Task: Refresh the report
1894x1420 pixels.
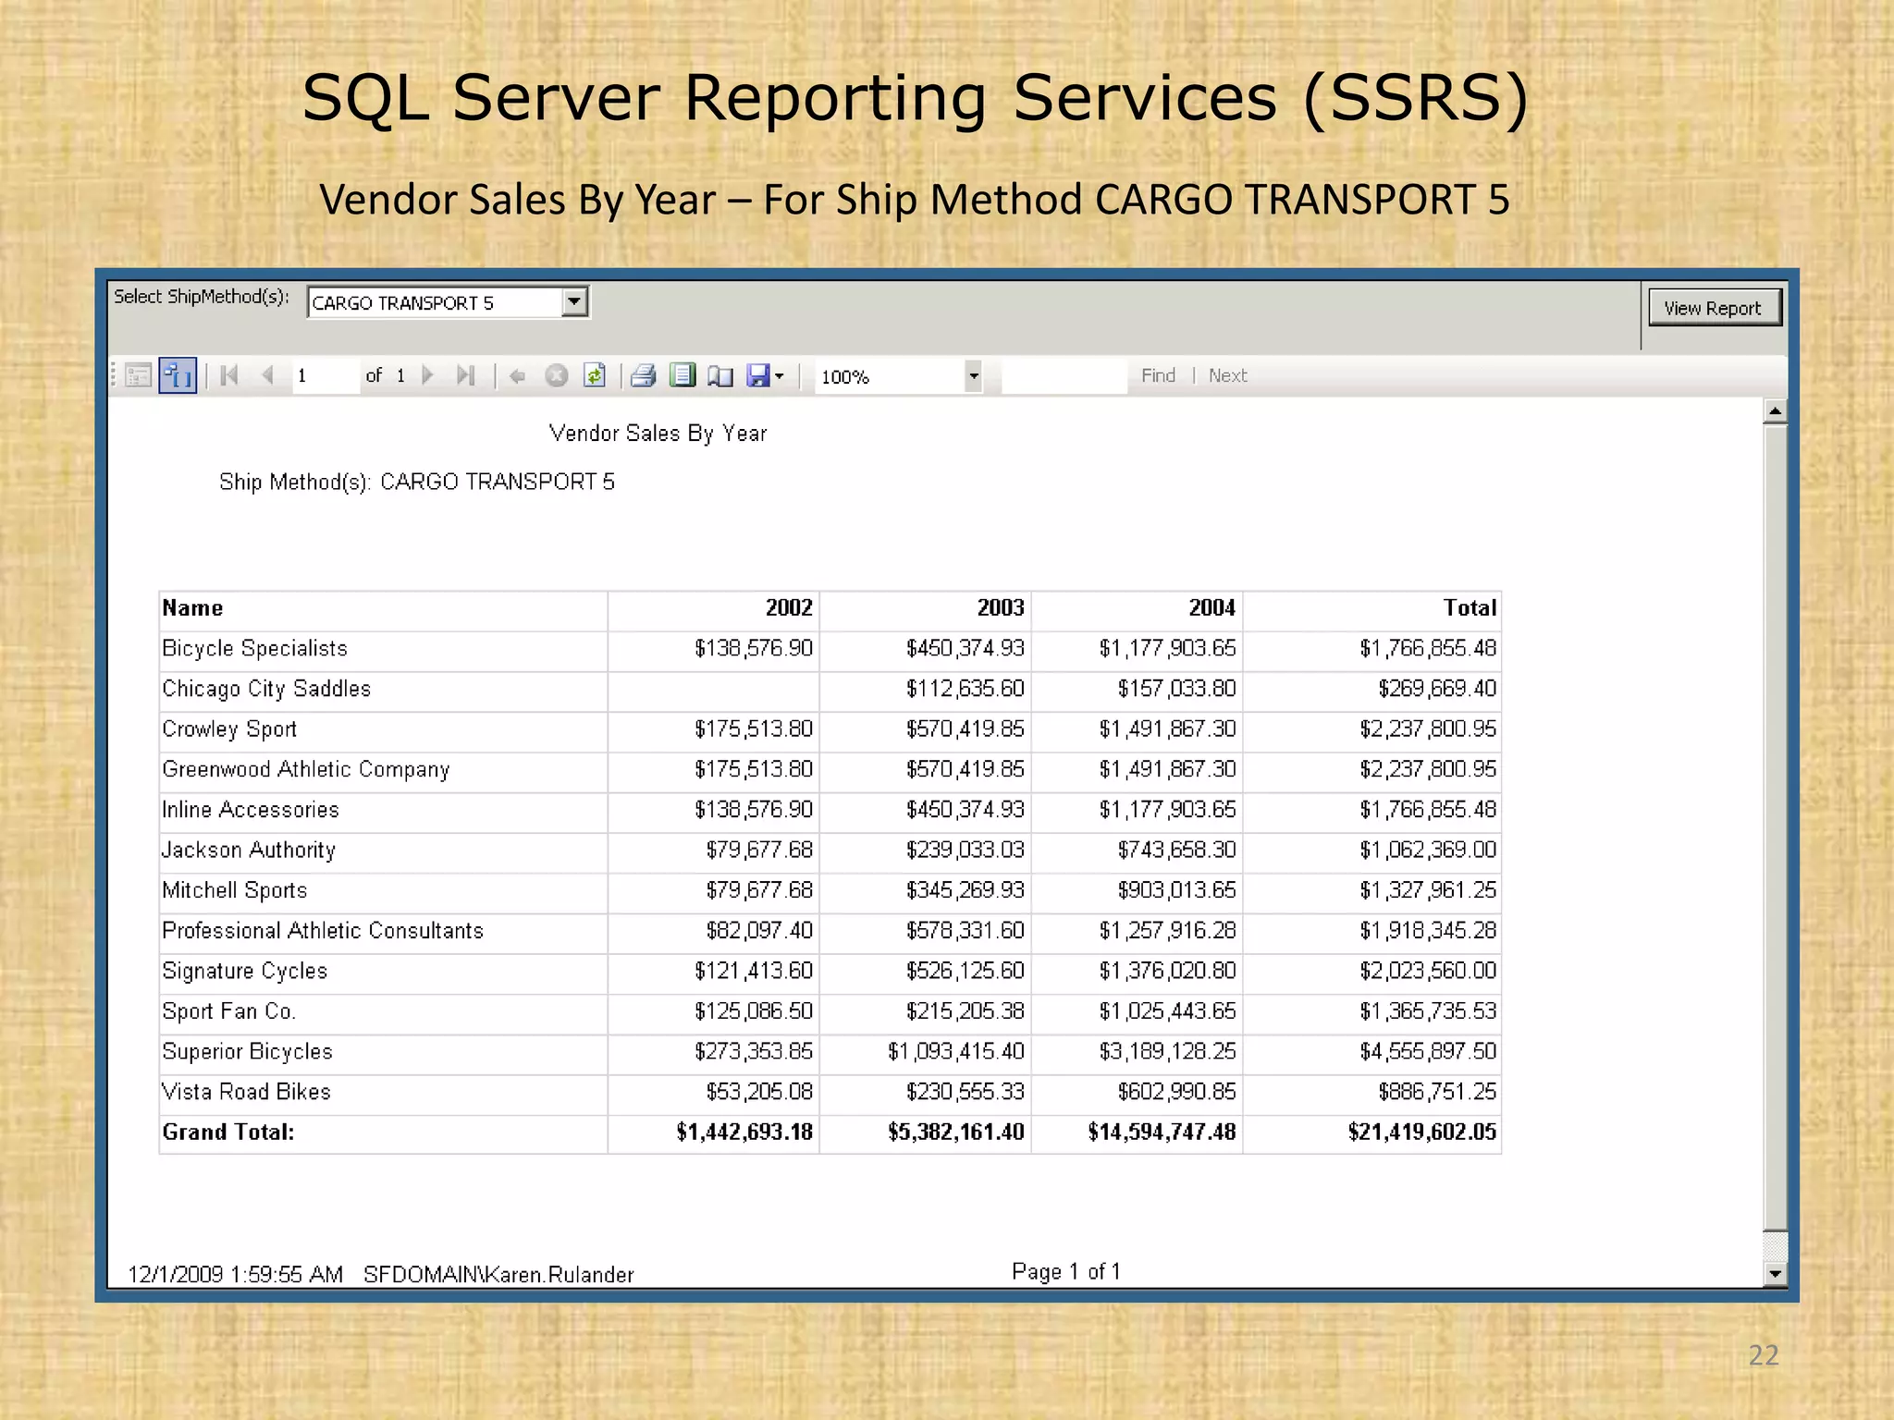Action: (595, 375)
